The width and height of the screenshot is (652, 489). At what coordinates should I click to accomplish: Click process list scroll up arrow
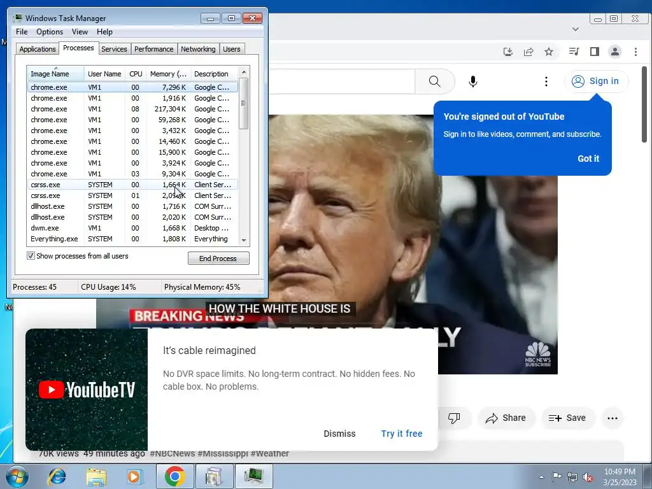pyautogui.click(x=244, y=72)
